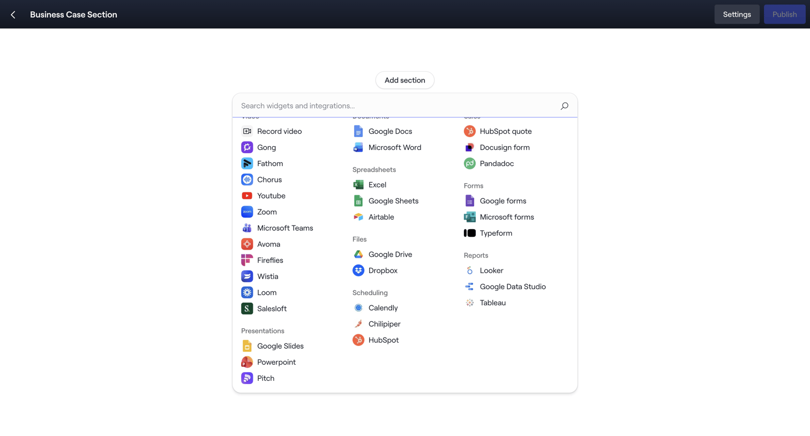
Task: Click Business Case Section title
Action: [x=73, y=14]
